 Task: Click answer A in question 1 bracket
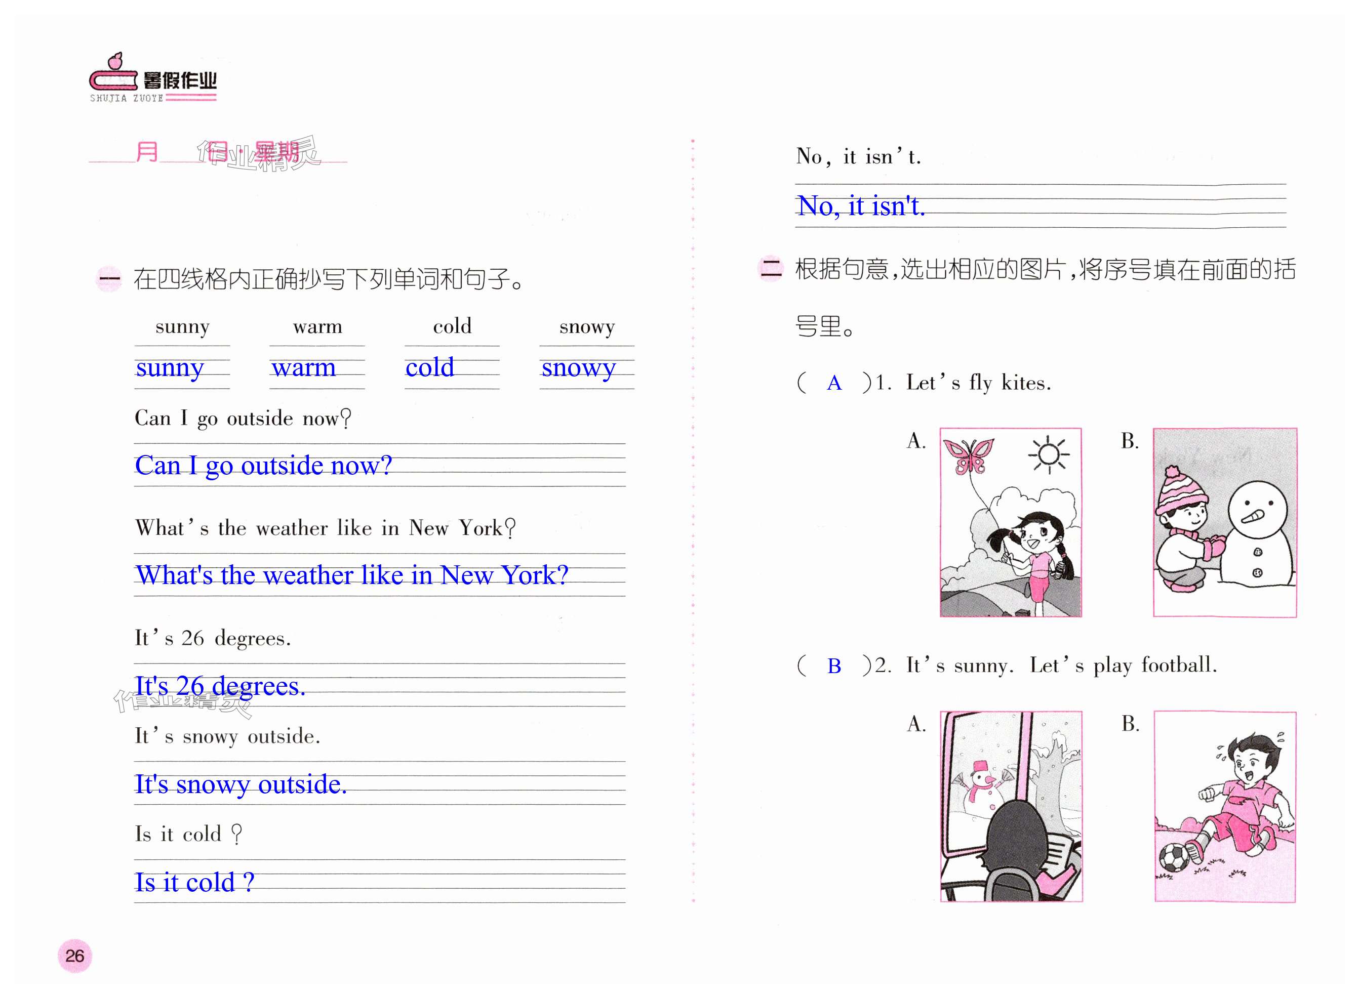(834, 383)
